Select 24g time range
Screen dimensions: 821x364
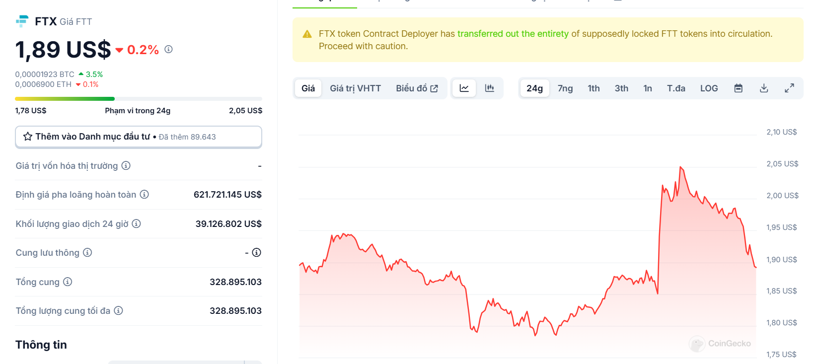pyautogui.click(x=534, y=88)
